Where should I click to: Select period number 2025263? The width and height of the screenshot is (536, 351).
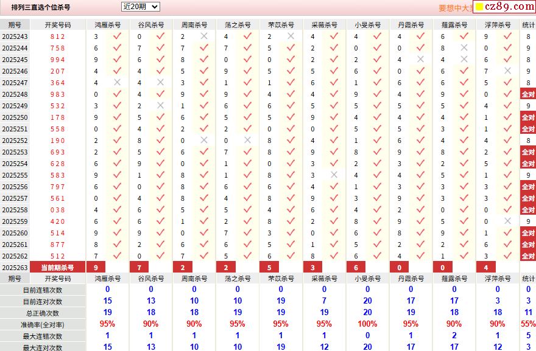15,268
